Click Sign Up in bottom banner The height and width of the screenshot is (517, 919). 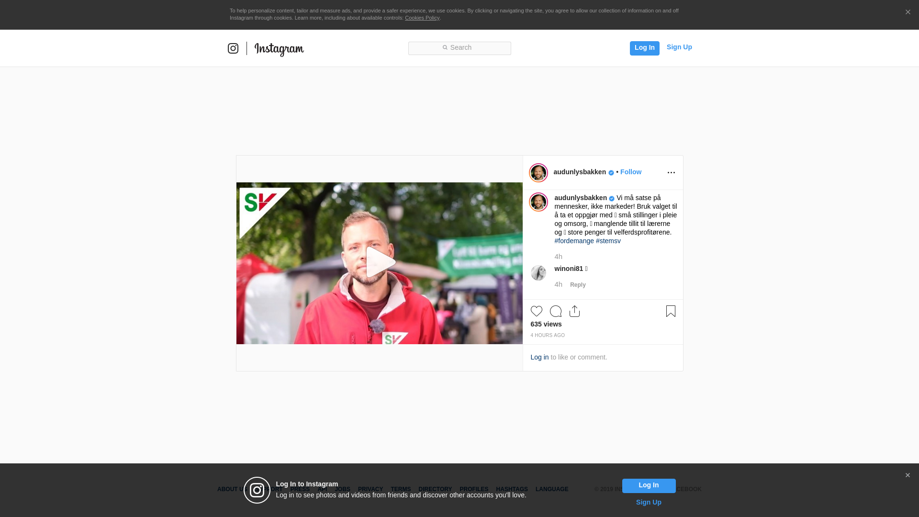tap(649, 502)
